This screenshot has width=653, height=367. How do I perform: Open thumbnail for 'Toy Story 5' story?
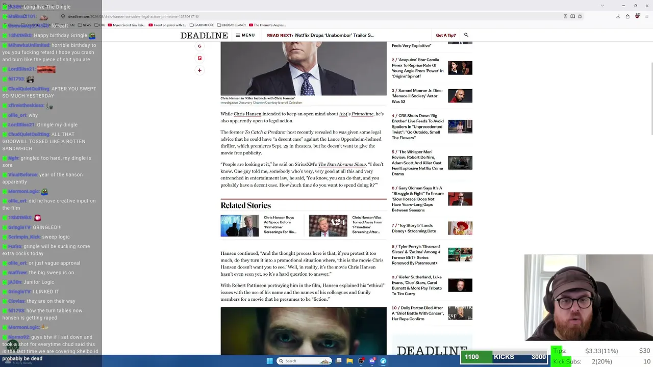coord(460,228)
